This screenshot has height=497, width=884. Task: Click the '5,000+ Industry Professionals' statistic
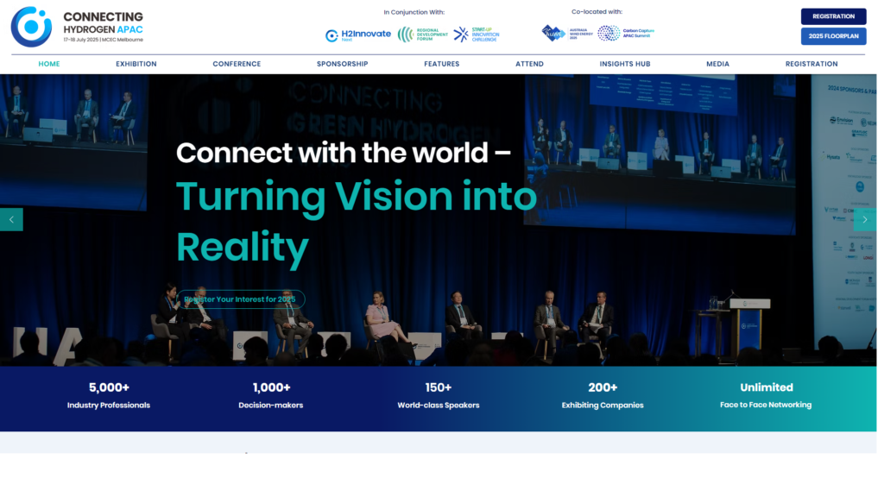click(109, 395)
